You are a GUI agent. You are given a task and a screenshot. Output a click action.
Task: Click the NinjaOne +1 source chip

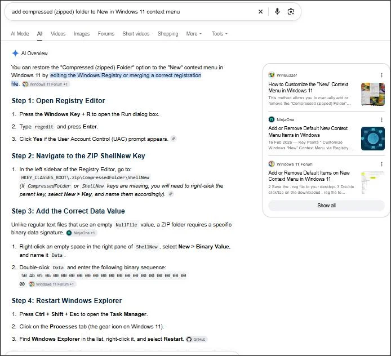[81, 233]
